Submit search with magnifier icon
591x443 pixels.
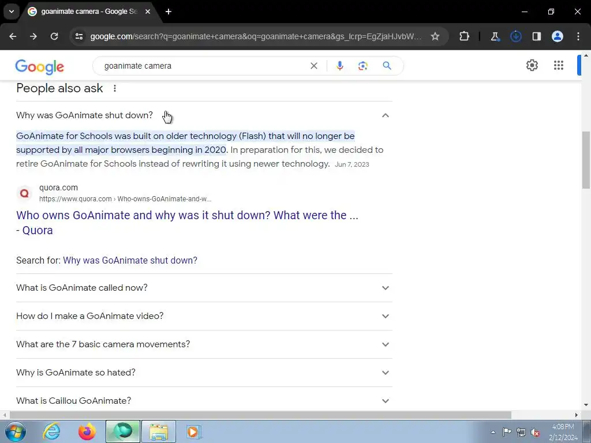pyautogui.click(x=387, y=66)
